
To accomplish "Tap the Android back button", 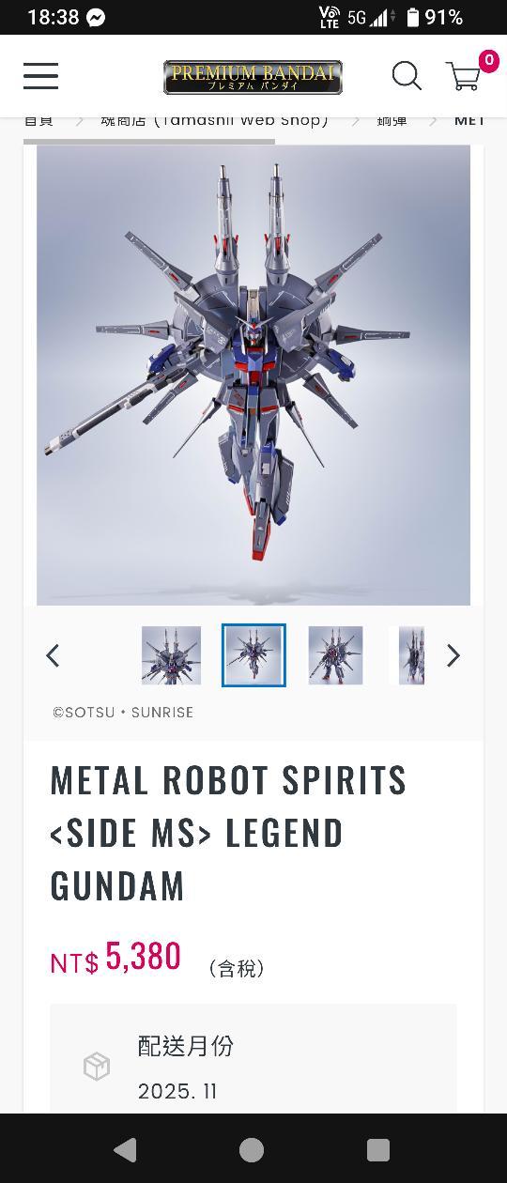I will (x=125, y=1150).
